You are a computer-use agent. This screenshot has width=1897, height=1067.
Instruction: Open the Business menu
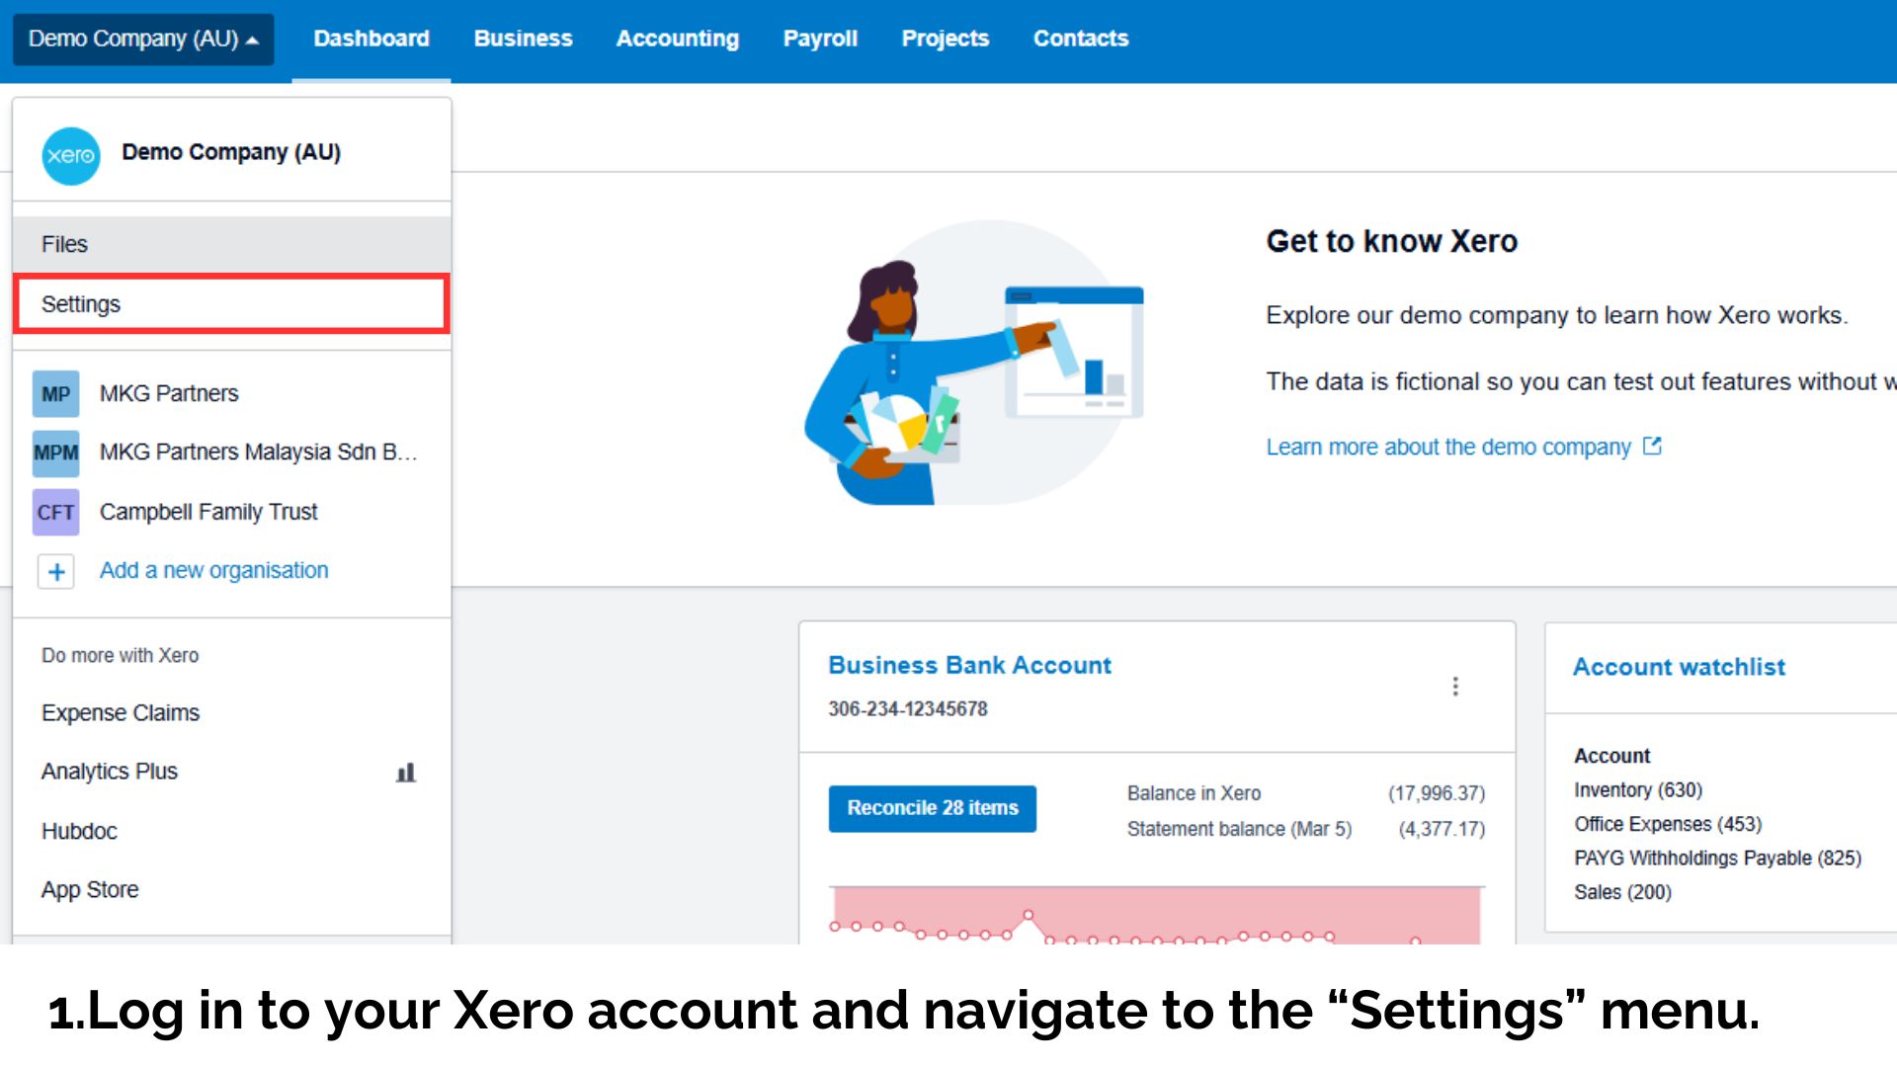point(523,39)
